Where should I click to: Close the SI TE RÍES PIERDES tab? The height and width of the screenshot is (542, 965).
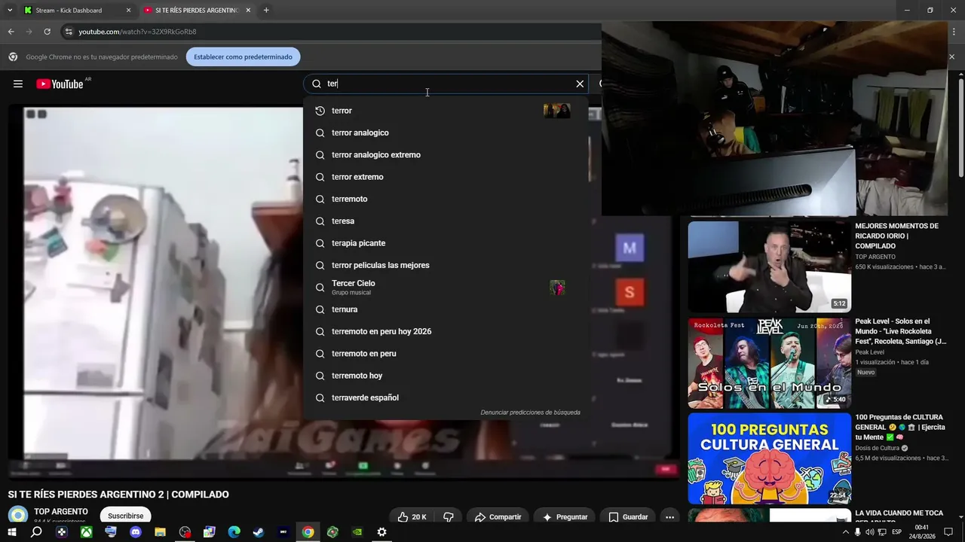[x=248, y=11]
